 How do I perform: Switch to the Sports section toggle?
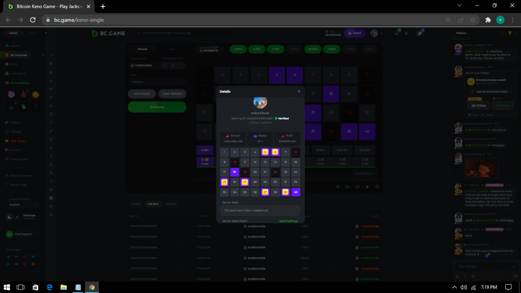[x=33, y=33]
